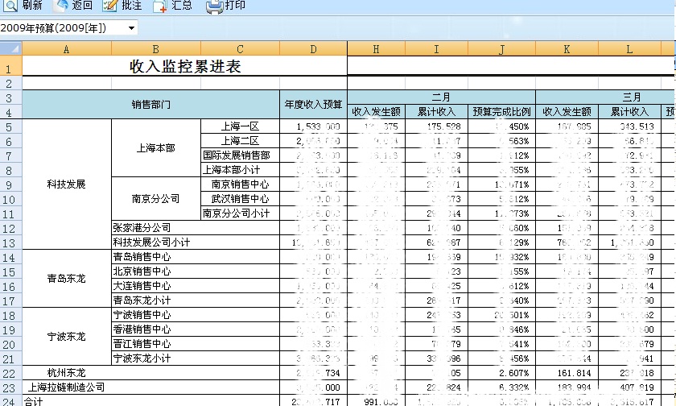676x406 pixels.
Task: Click the value 175,528 in column I
Action: click(x=443, y=126)
